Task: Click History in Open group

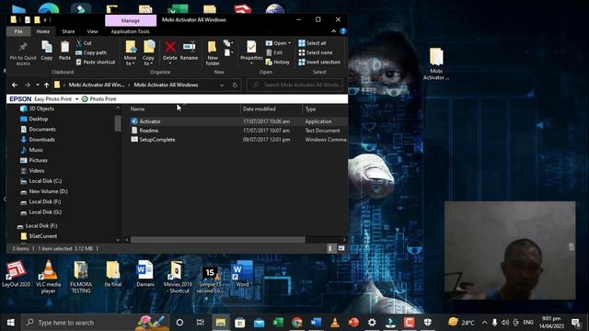Action: coord(278,63)
